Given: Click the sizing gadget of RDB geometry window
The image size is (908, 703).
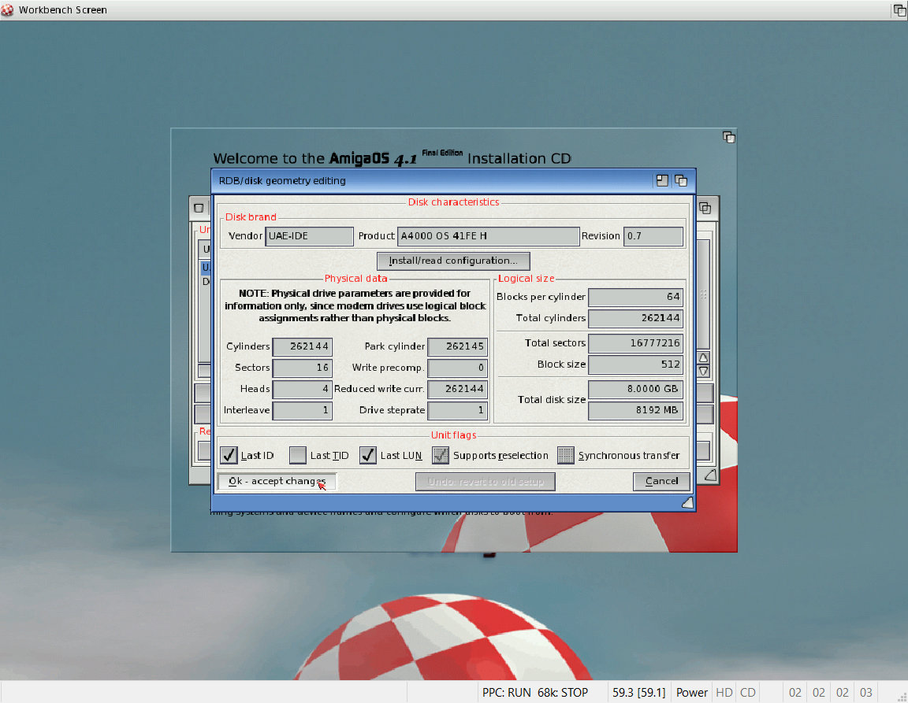Looking at the screenshot, I should point(687,503).
